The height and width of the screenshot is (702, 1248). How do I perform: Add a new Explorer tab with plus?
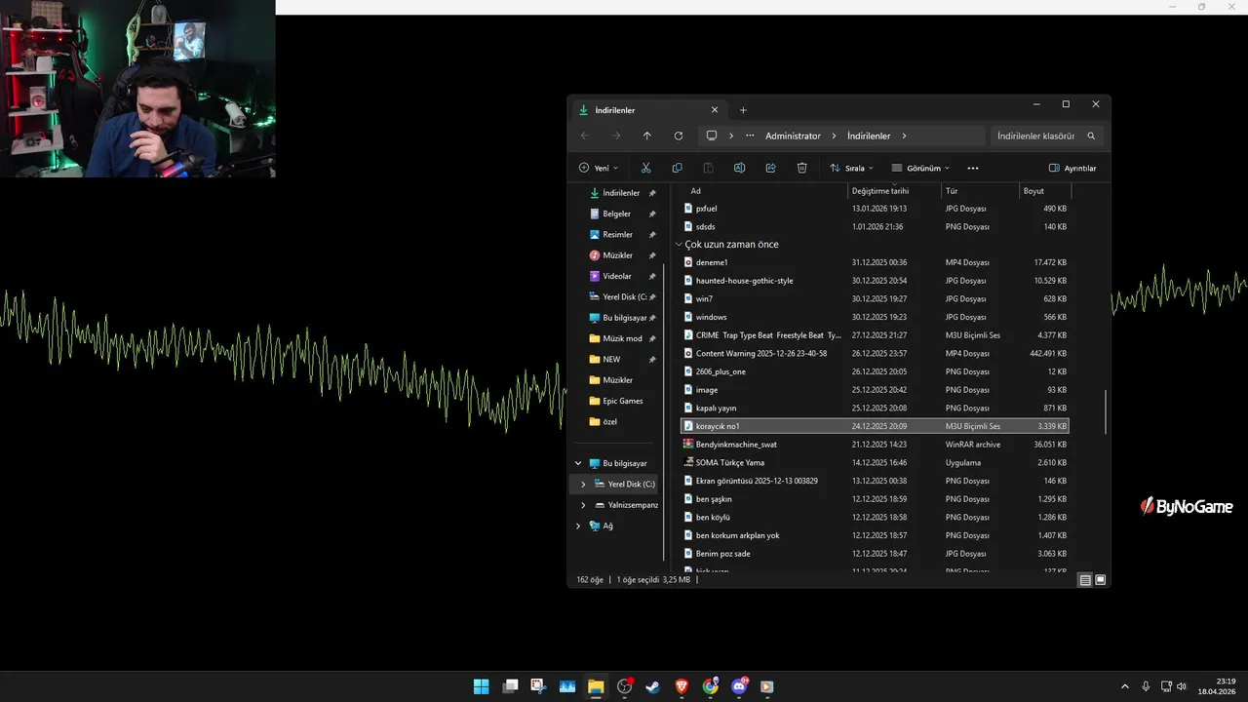pos(743,110)
